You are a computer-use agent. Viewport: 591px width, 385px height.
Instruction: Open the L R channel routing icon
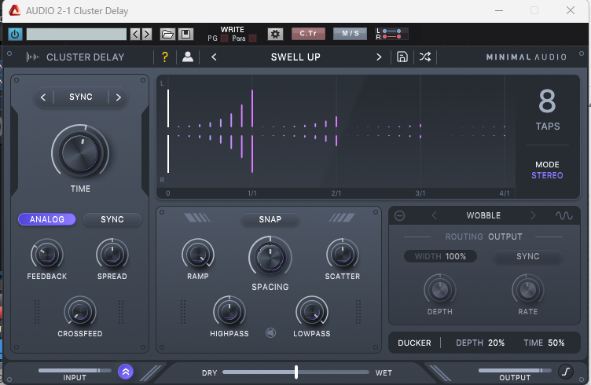tap(391, 34)
